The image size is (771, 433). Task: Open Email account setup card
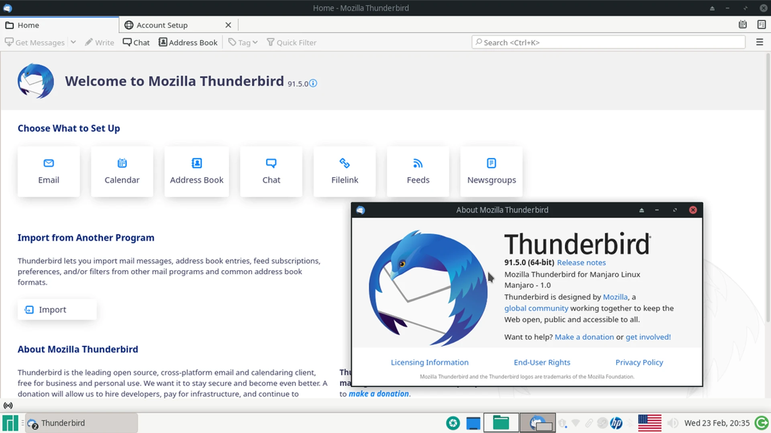coord(49,172)
